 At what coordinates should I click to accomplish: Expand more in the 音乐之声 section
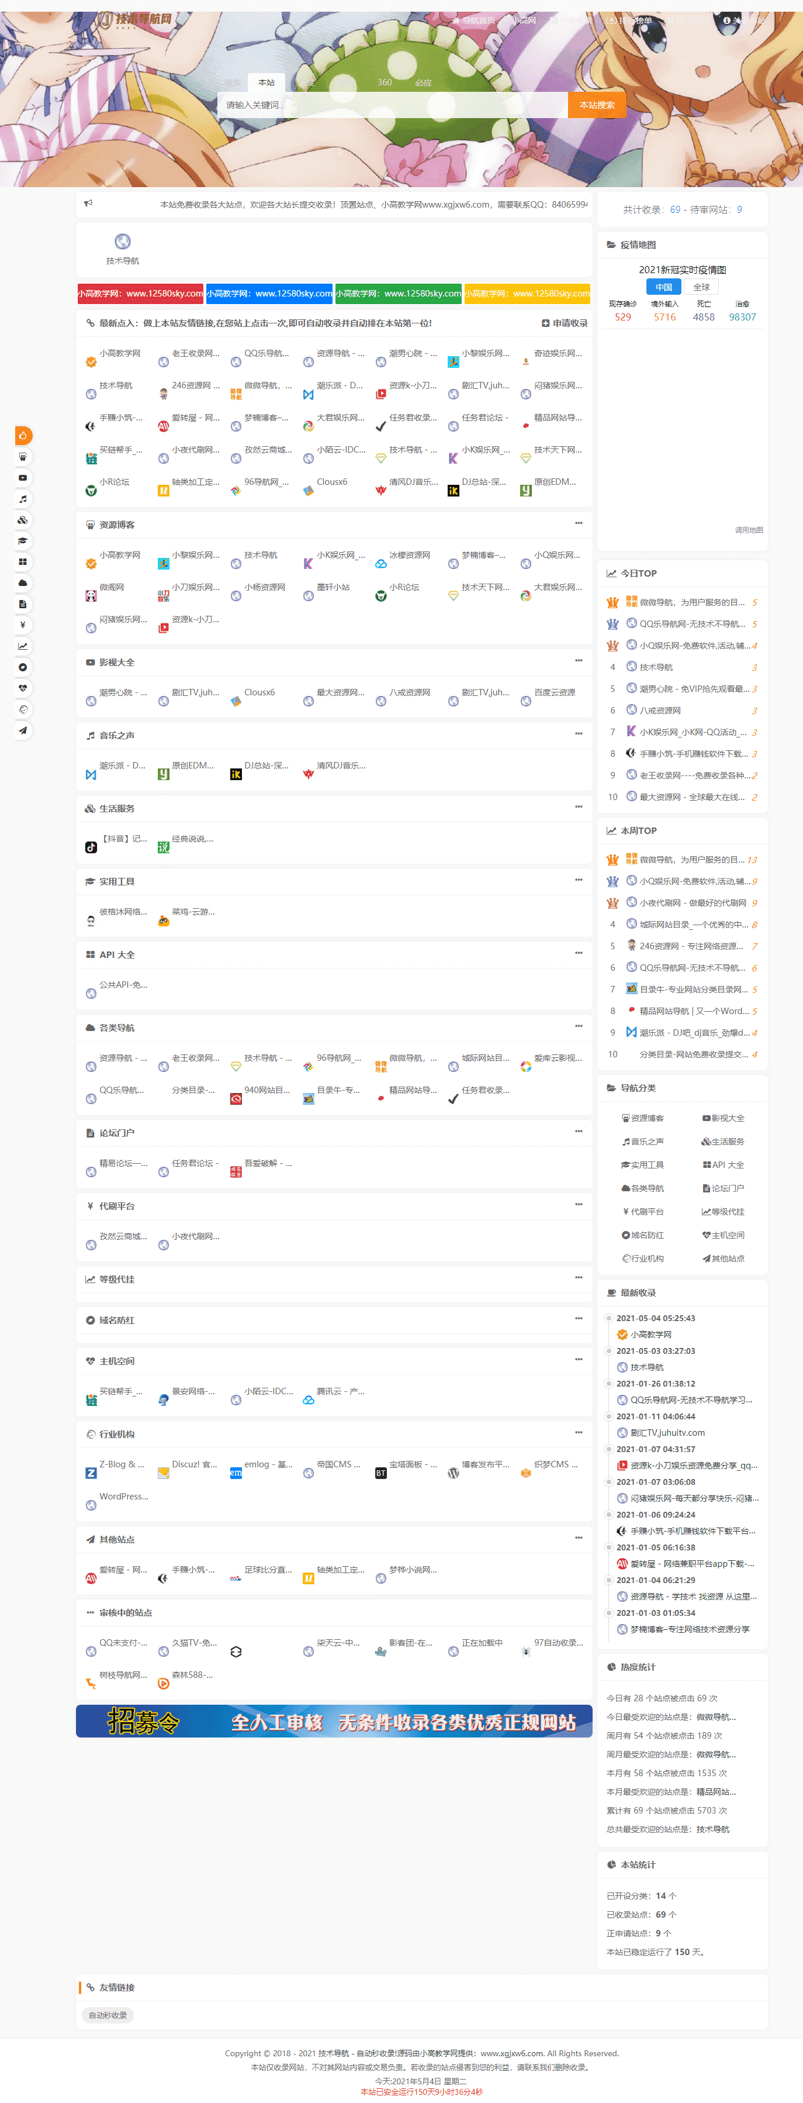point(578,734)
